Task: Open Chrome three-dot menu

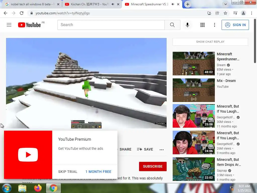Action: click(251, 13)
